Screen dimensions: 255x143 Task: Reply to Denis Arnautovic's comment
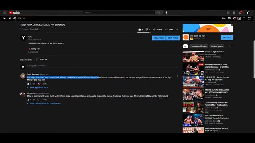tap(45, 84)
